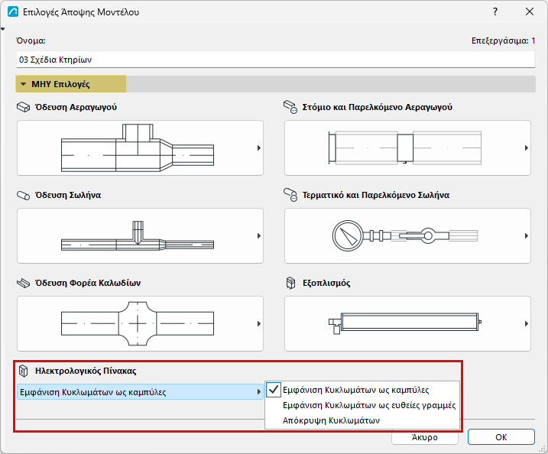The image size is (548, 454).
Task: Open the duct terminal preview dropdown arrow
Action: 527,148
